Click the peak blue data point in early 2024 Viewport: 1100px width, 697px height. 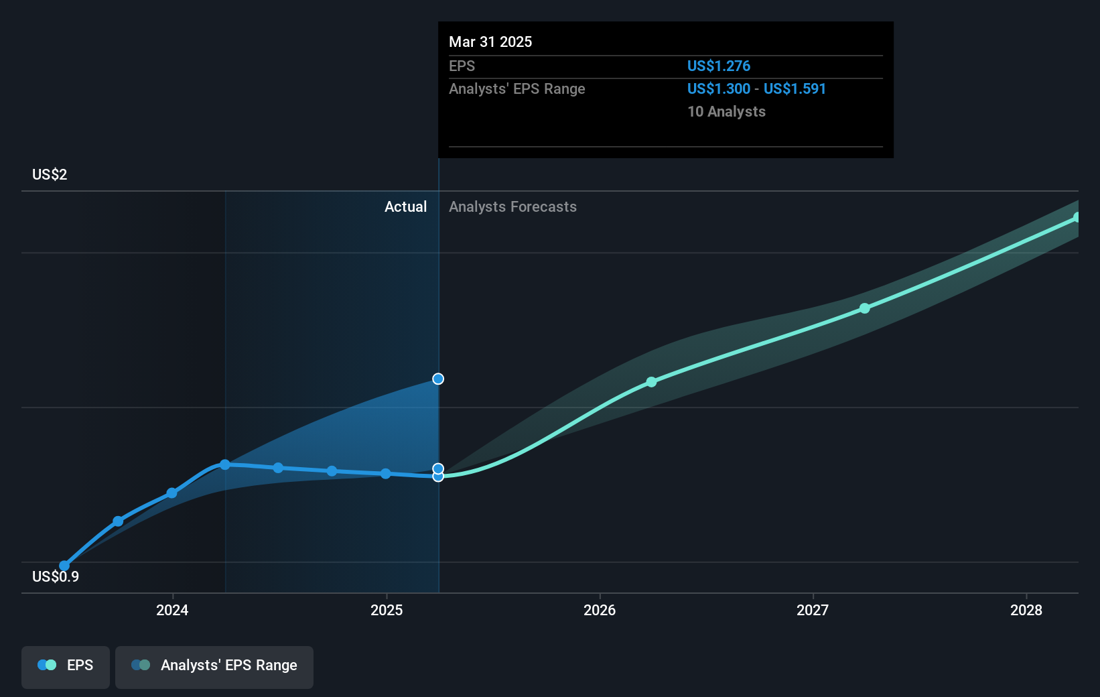[x=225, y=464]
